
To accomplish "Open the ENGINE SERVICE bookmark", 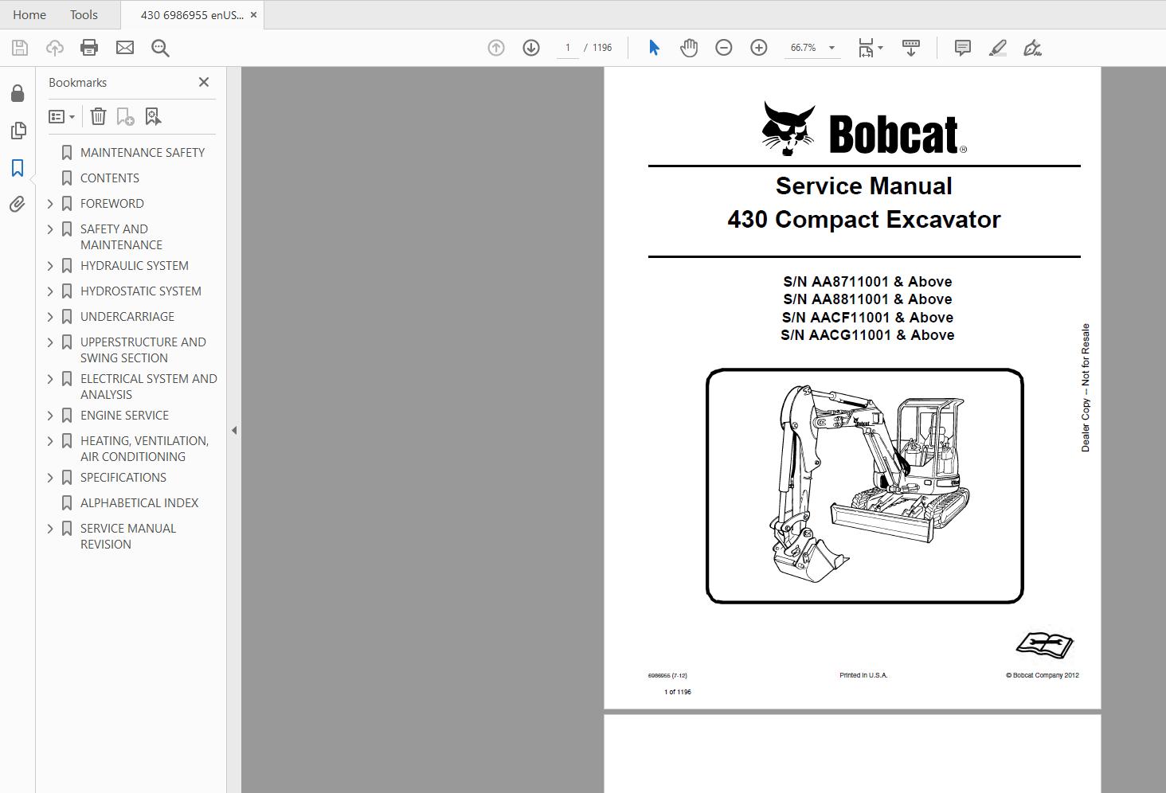I will 125,415.
